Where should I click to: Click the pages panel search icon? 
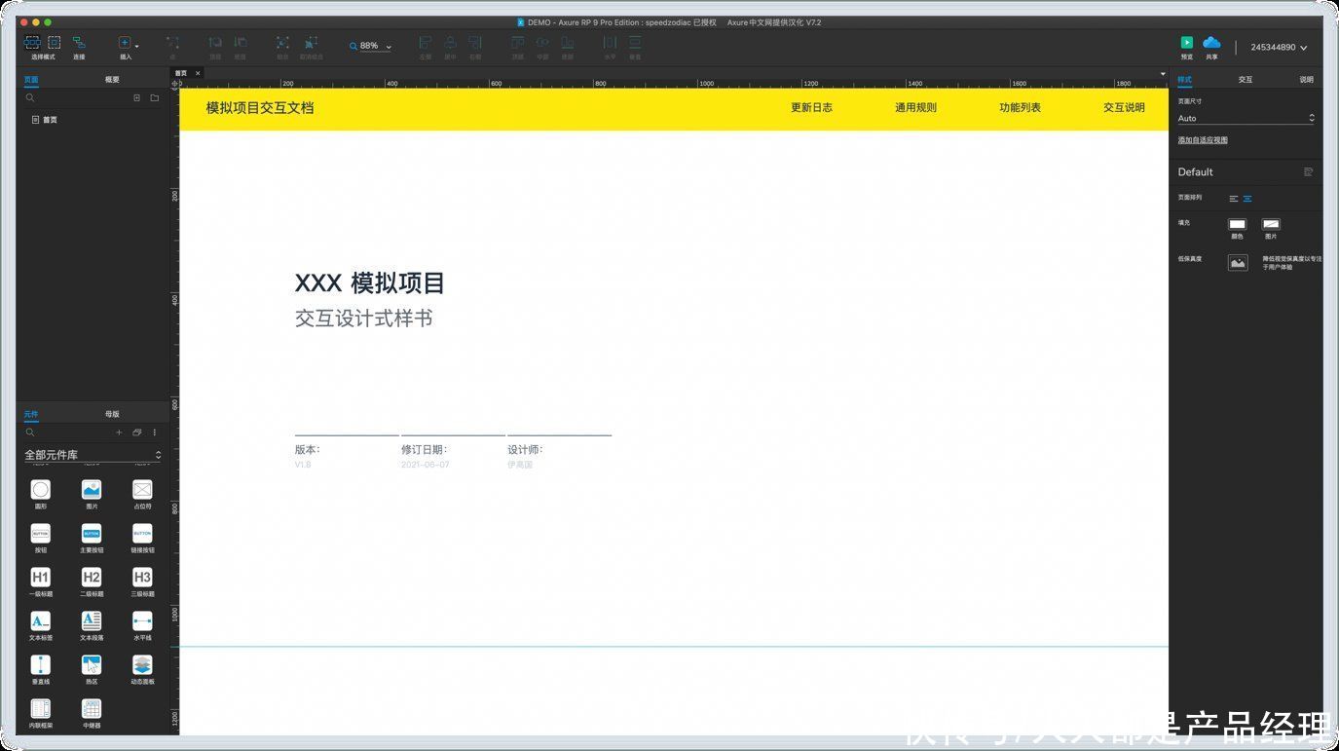(30, 98)
